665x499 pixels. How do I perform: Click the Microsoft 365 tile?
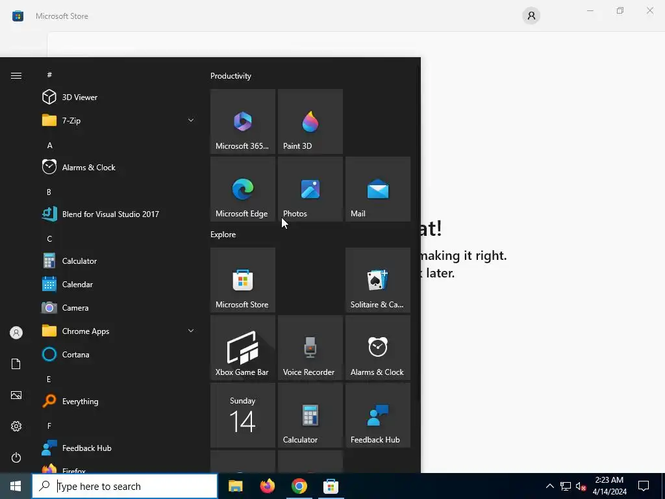[x=243, y=122]
